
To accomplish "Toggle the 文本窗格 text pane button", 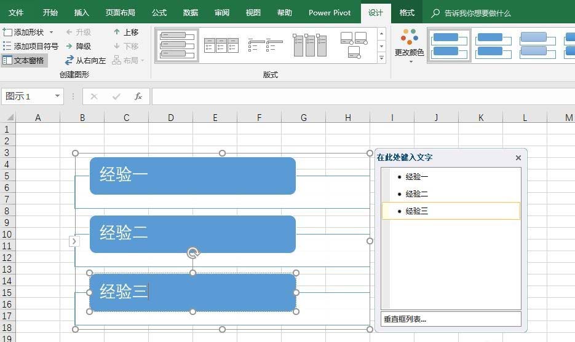I will click(x=23, y=60).
